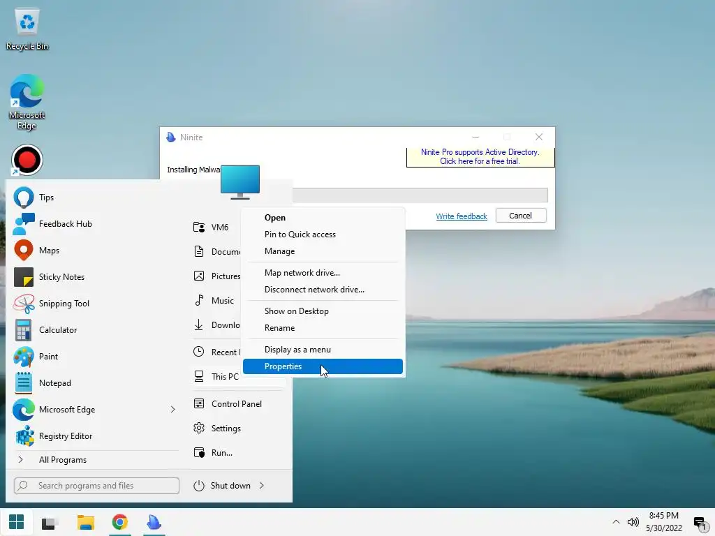Click the This PC monitor picture

pyautogui.click(x=240, y=182)
